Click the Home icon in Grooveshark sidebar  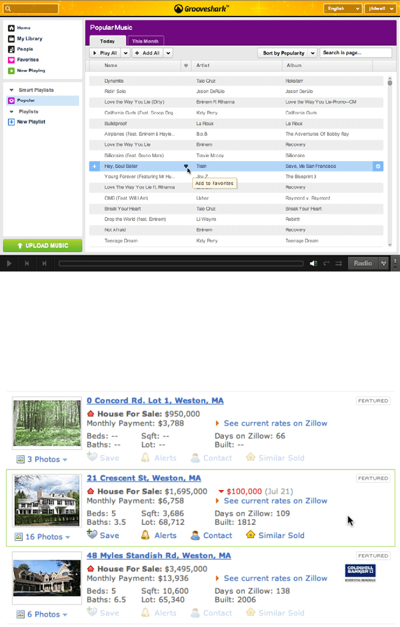coord(11,28)
